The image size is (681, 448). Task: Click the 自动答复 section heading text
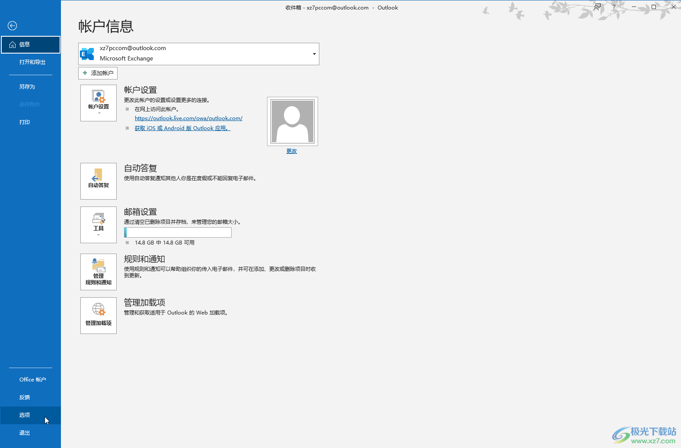pos(140,168)
